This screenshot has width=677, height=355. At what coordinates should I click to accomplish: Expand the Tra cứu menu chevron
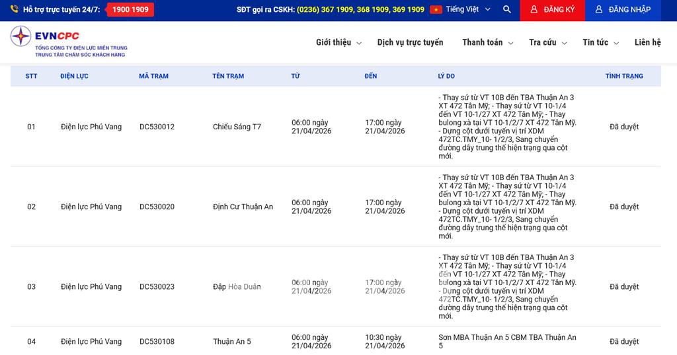564,44
